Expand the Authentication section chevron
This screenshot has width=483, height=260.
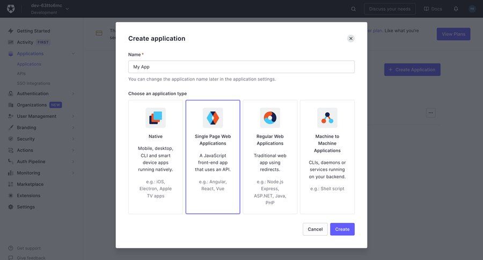tap(74, 93)
